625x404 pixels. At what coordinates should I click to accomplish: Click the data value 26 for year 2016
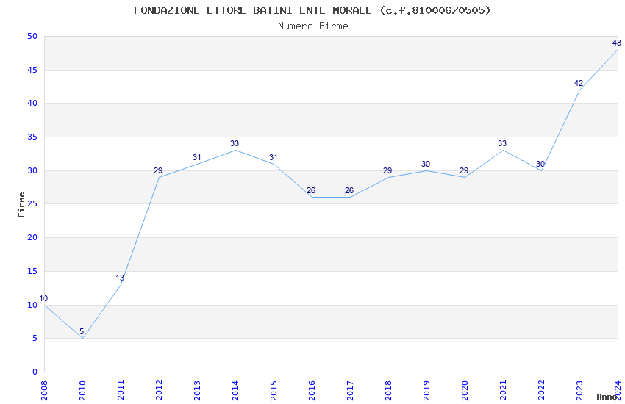click(x=311, y=191)
